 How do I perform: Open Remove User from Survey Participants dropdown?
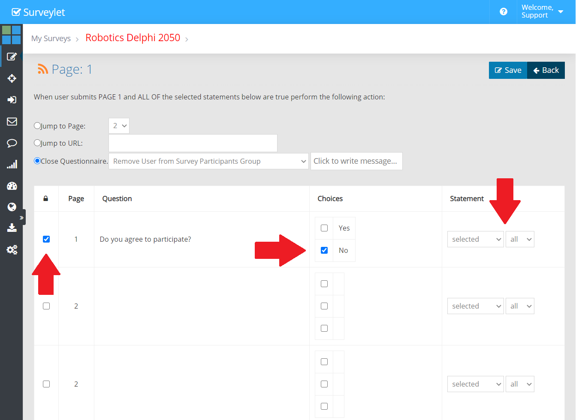(208, 161)
